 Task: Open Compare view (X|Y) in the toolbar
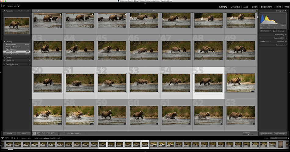pos(43,133)
